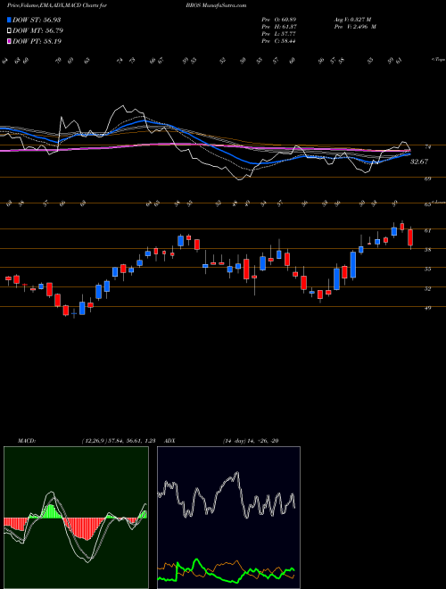
Task: Click the 'MACD:' panel label
Action: tap(26, 441)
